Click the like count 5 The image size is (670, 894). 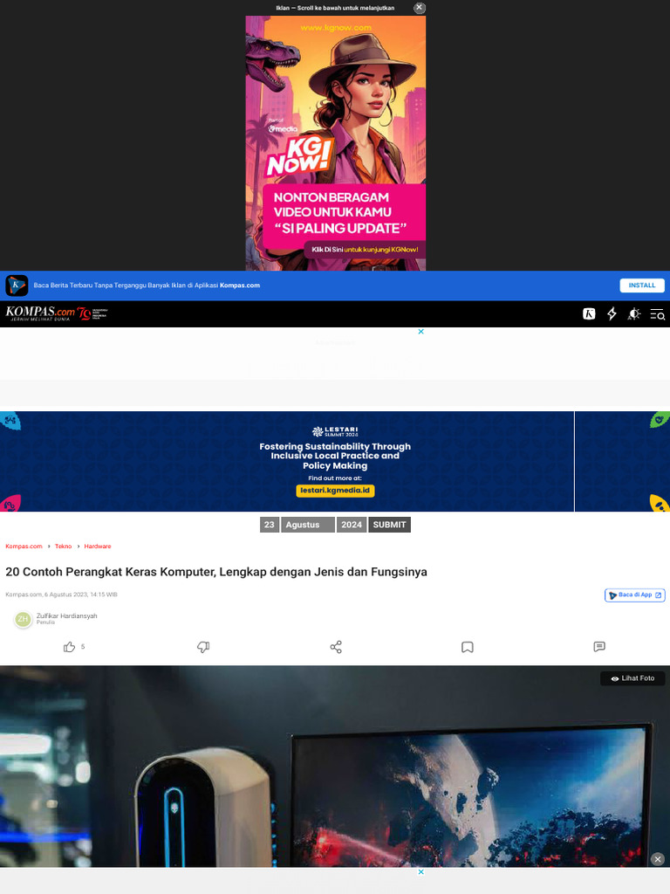(83, 647)
